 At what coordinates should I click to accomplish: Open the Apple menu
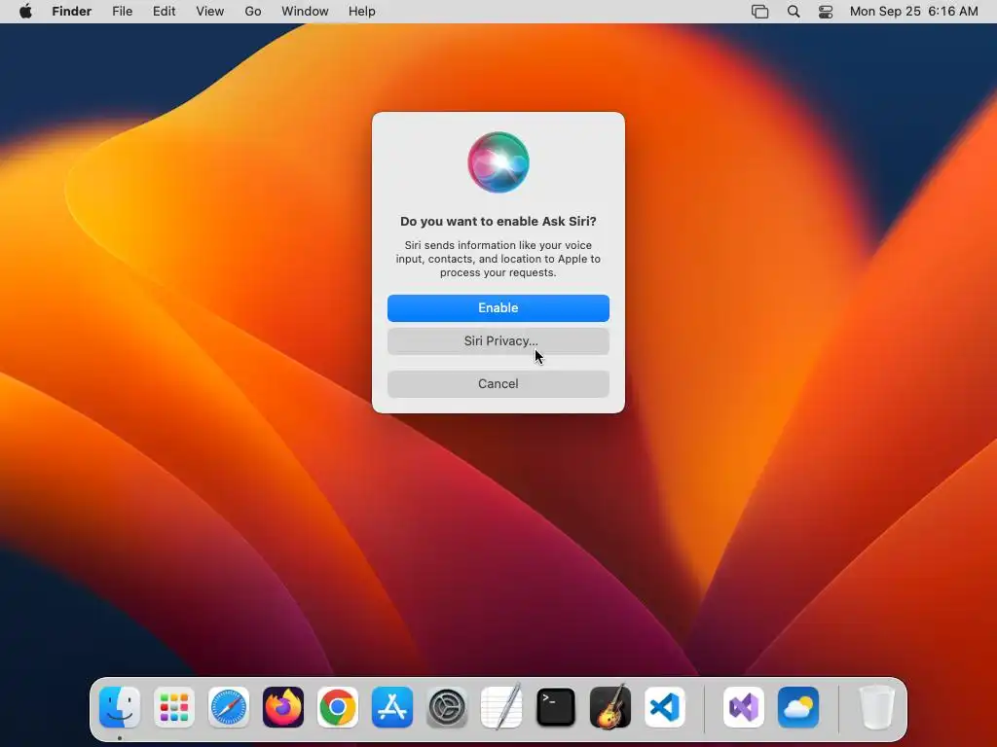coord(25,12)
